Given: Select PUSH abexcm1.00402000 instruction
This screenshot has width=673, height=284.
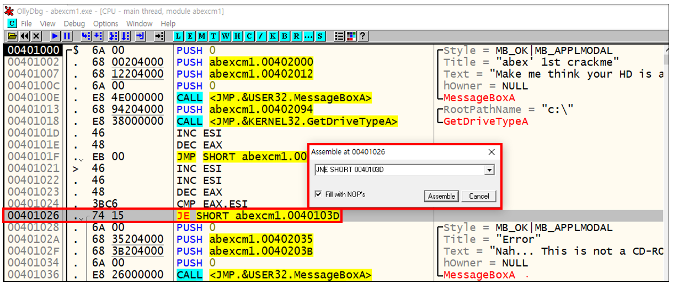Looking at the screenshot, I should pyautogui.click(x=245, y=62).
